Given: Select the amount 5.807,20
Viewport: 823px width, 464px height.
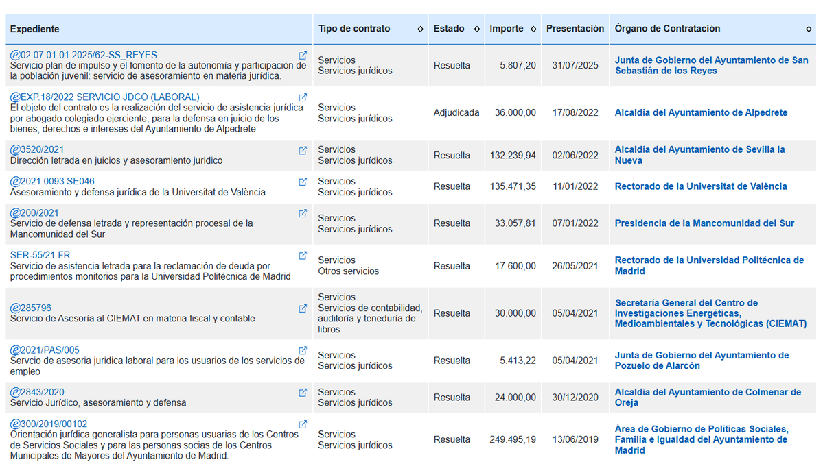Looking at the screenshot, I should [518, 66].
